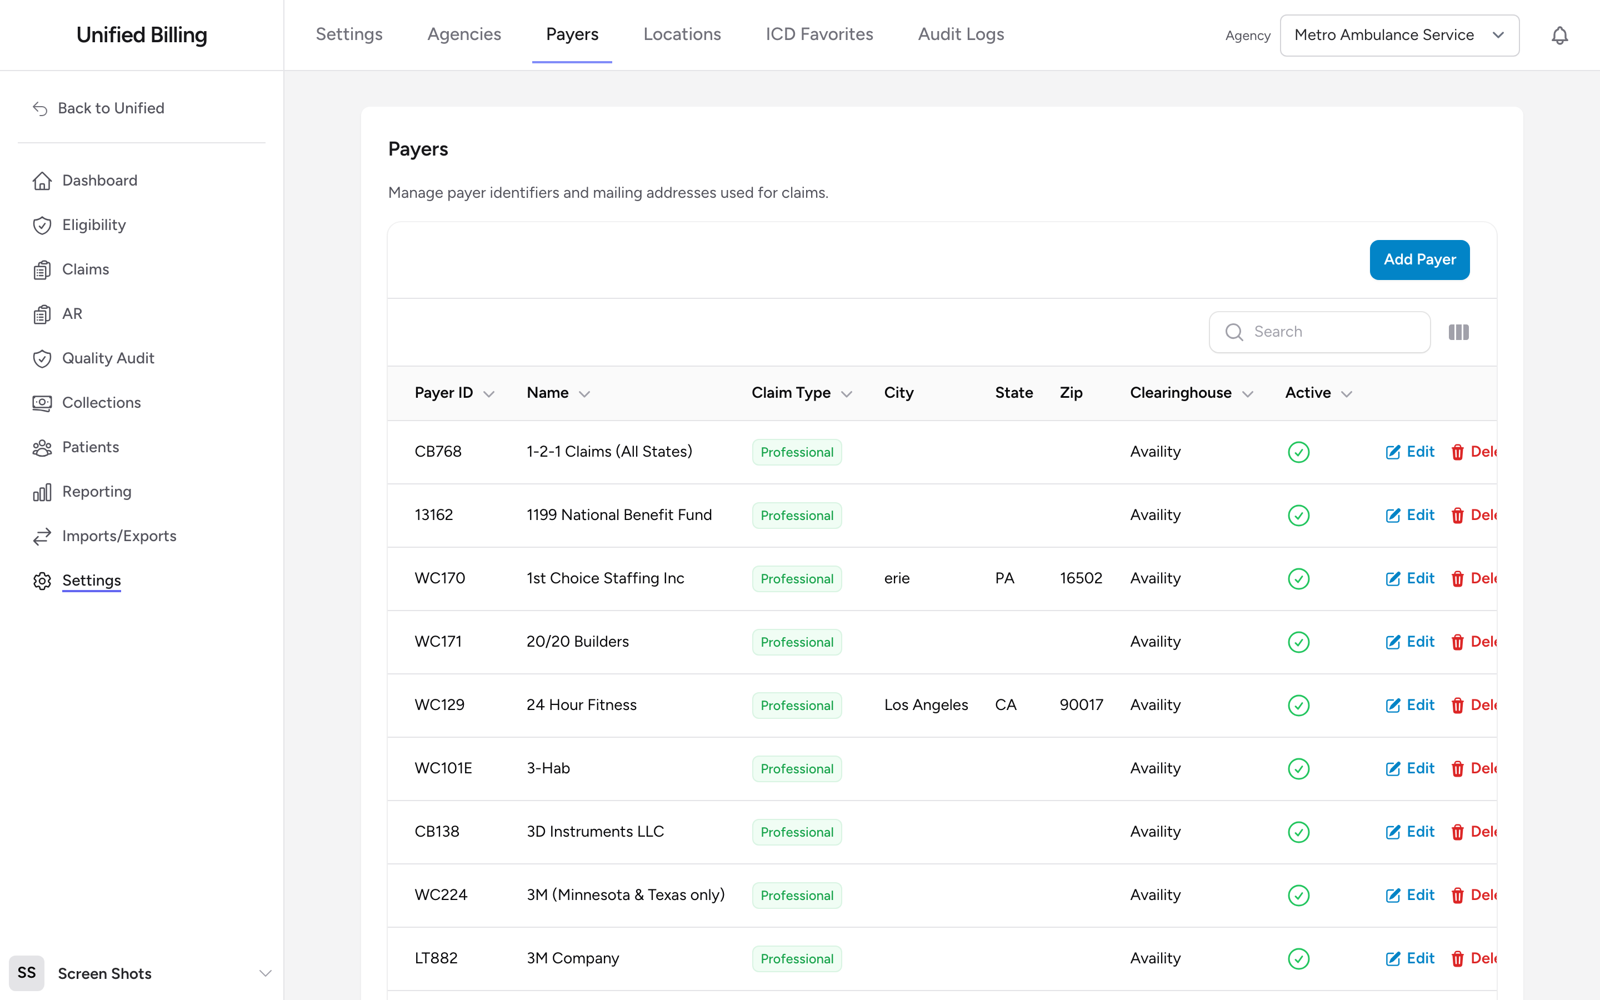The height and width of the screenshot is (1000, 1600).
Task: Click the AR clipboard icon
Action: click(x=42, y=314)
